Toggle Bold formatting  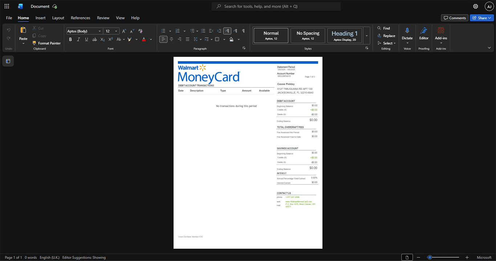(x=70, y=39)
